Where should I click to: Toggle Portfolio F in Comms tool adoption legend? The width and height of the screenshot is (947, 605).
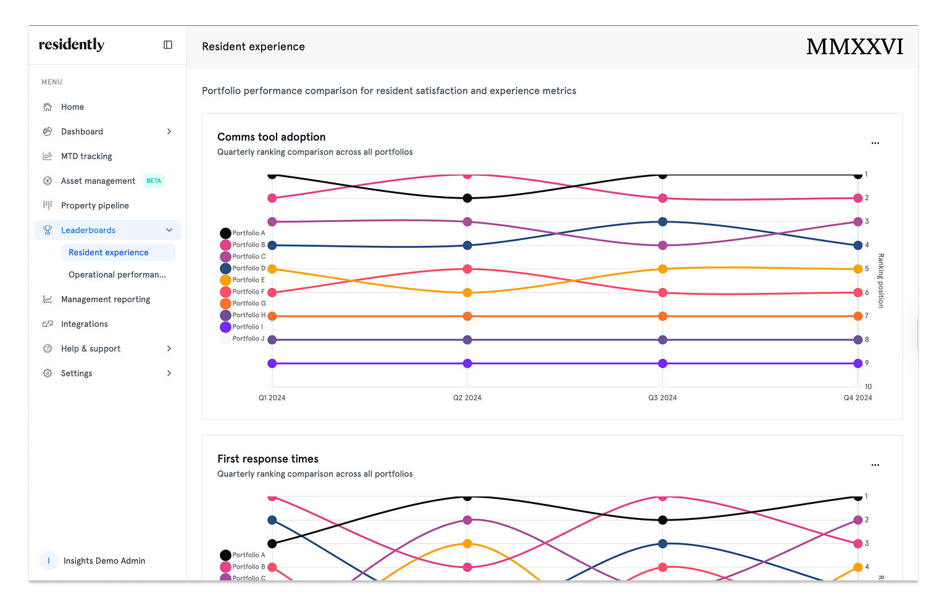click(x=243, y=292)
